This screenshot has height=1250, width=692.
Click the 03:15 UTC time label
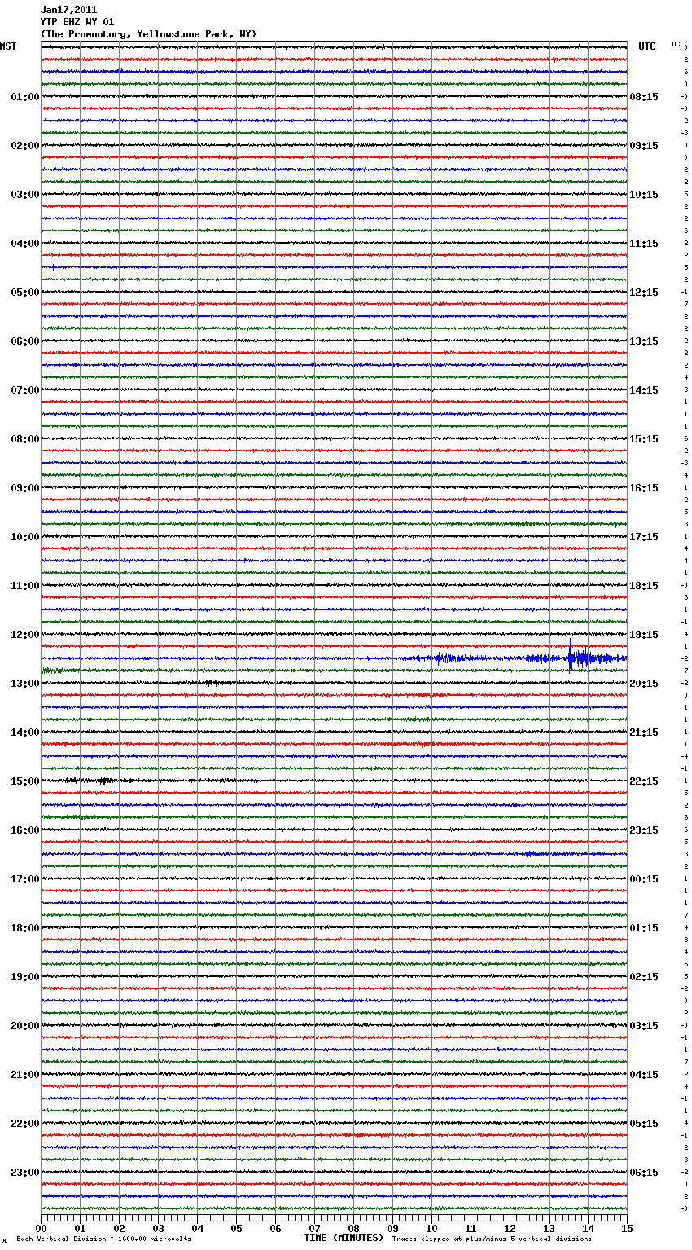[644, 1026]
